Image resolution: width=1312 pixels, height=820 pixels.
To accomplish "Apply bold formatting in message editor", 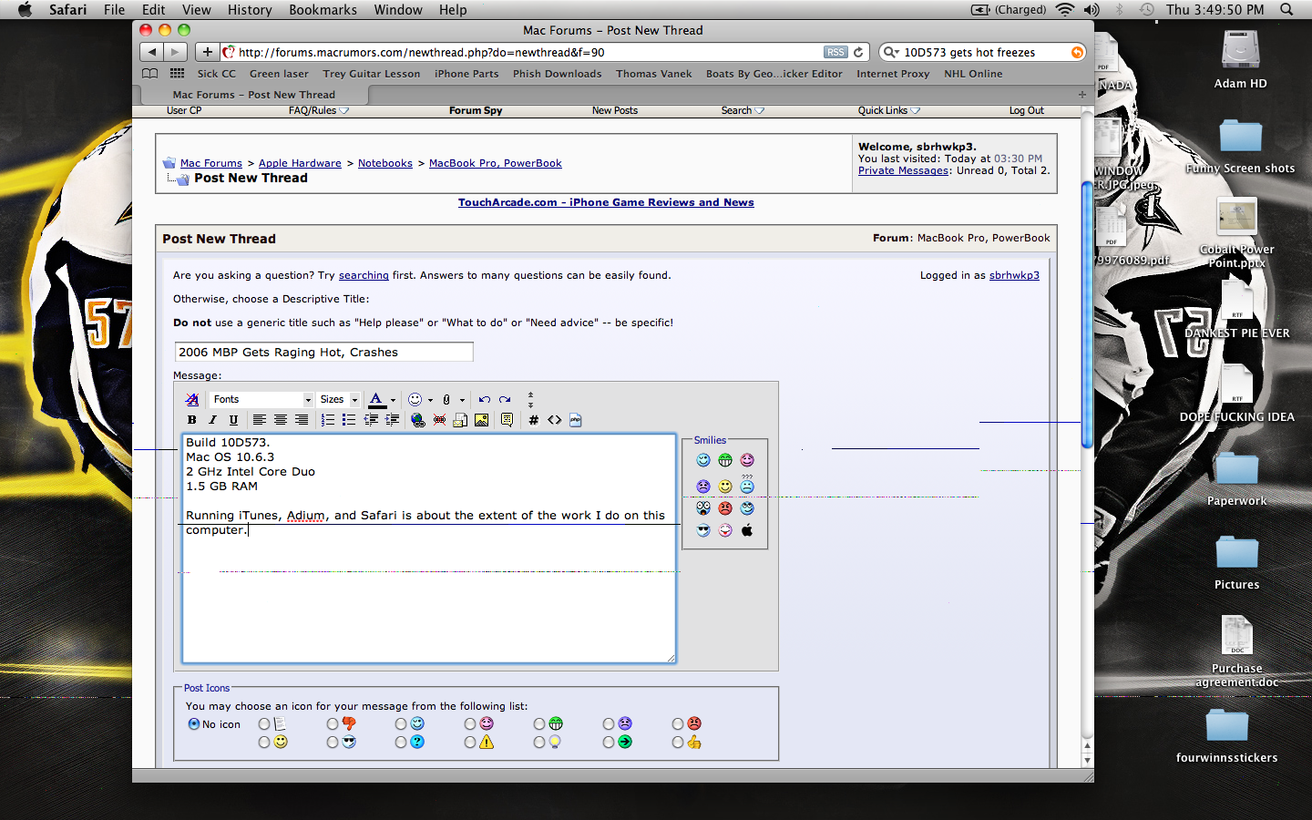I will (191, 420).
